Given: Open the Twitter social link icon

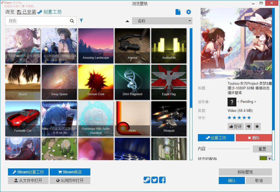Looking at the screenshot, I should (155, 180).
